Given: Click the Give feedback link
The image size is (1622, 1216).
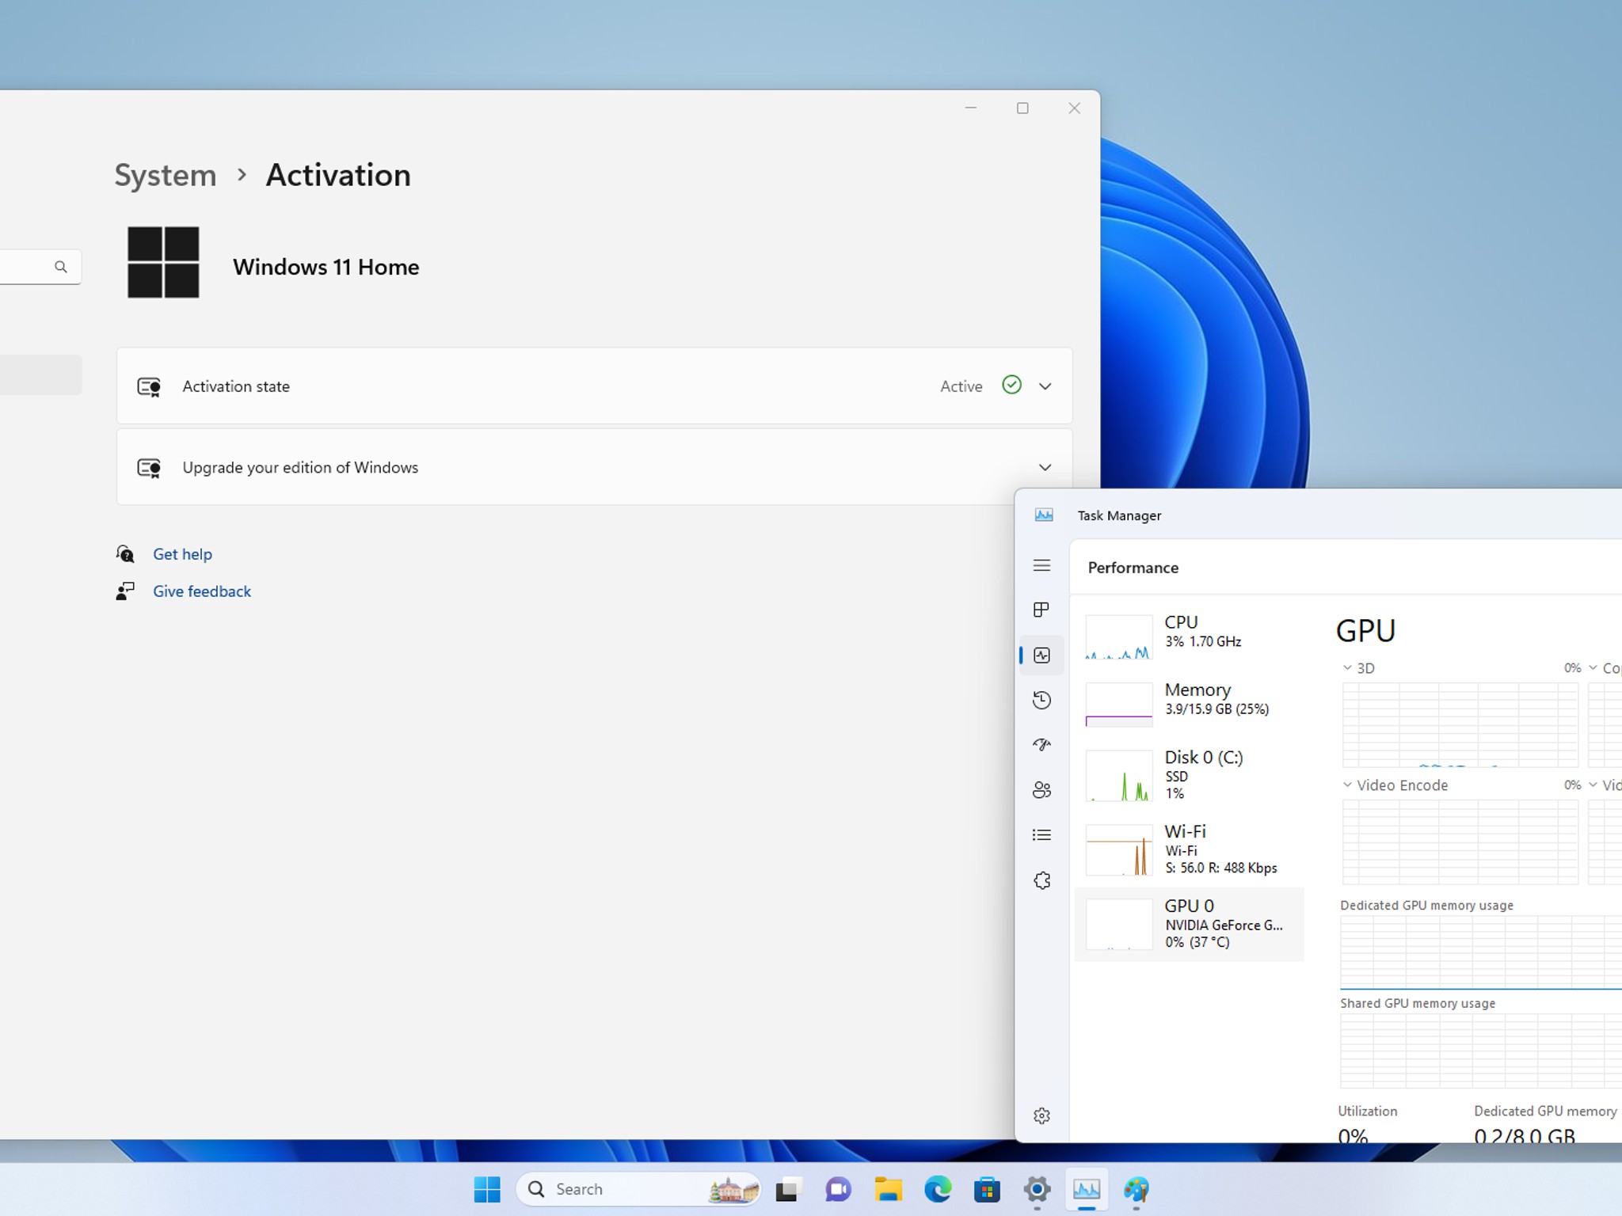Looking at the screenshot, I should pos(202,591).
